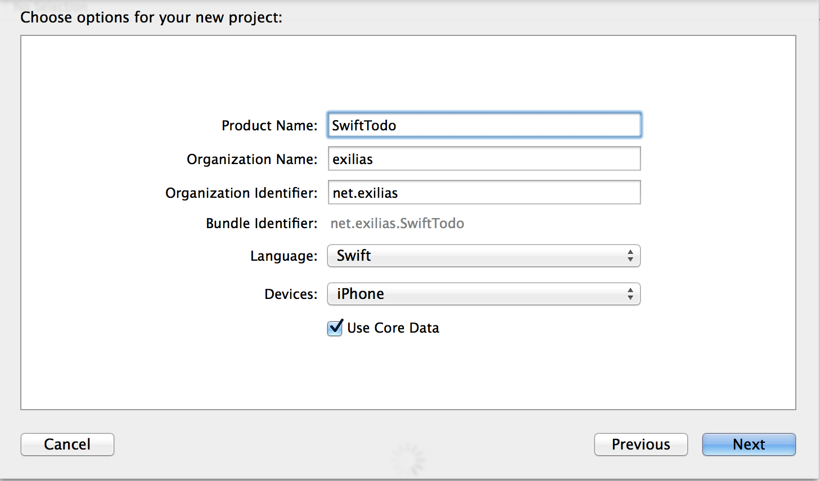This screenshot has width=820, height=481.
Task: Click the Organization Identifier label
Action: (x=241, y=193)
